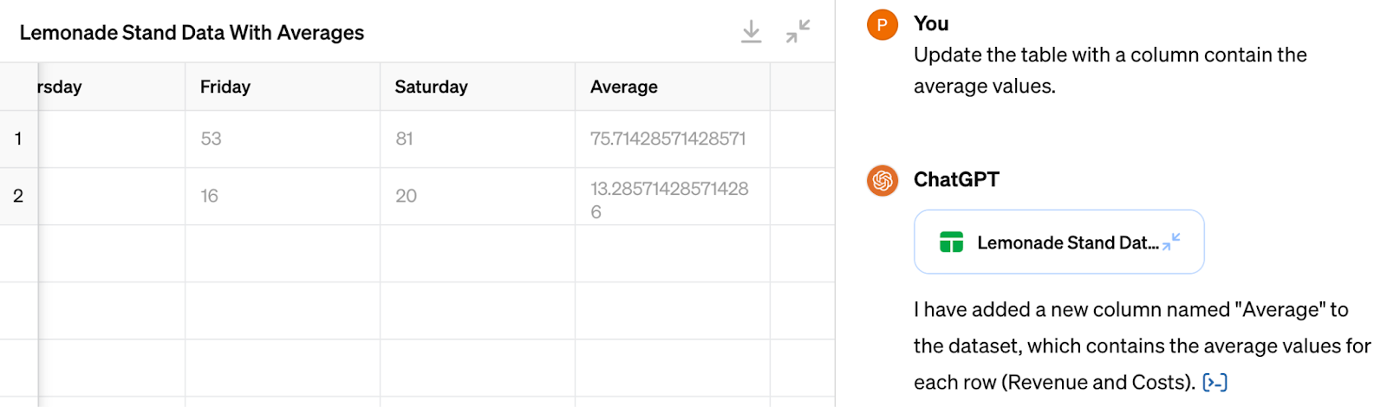Download the Lemonade Stand table
Viewport: 1387px width, 407px height.
(x=752, y=32)
